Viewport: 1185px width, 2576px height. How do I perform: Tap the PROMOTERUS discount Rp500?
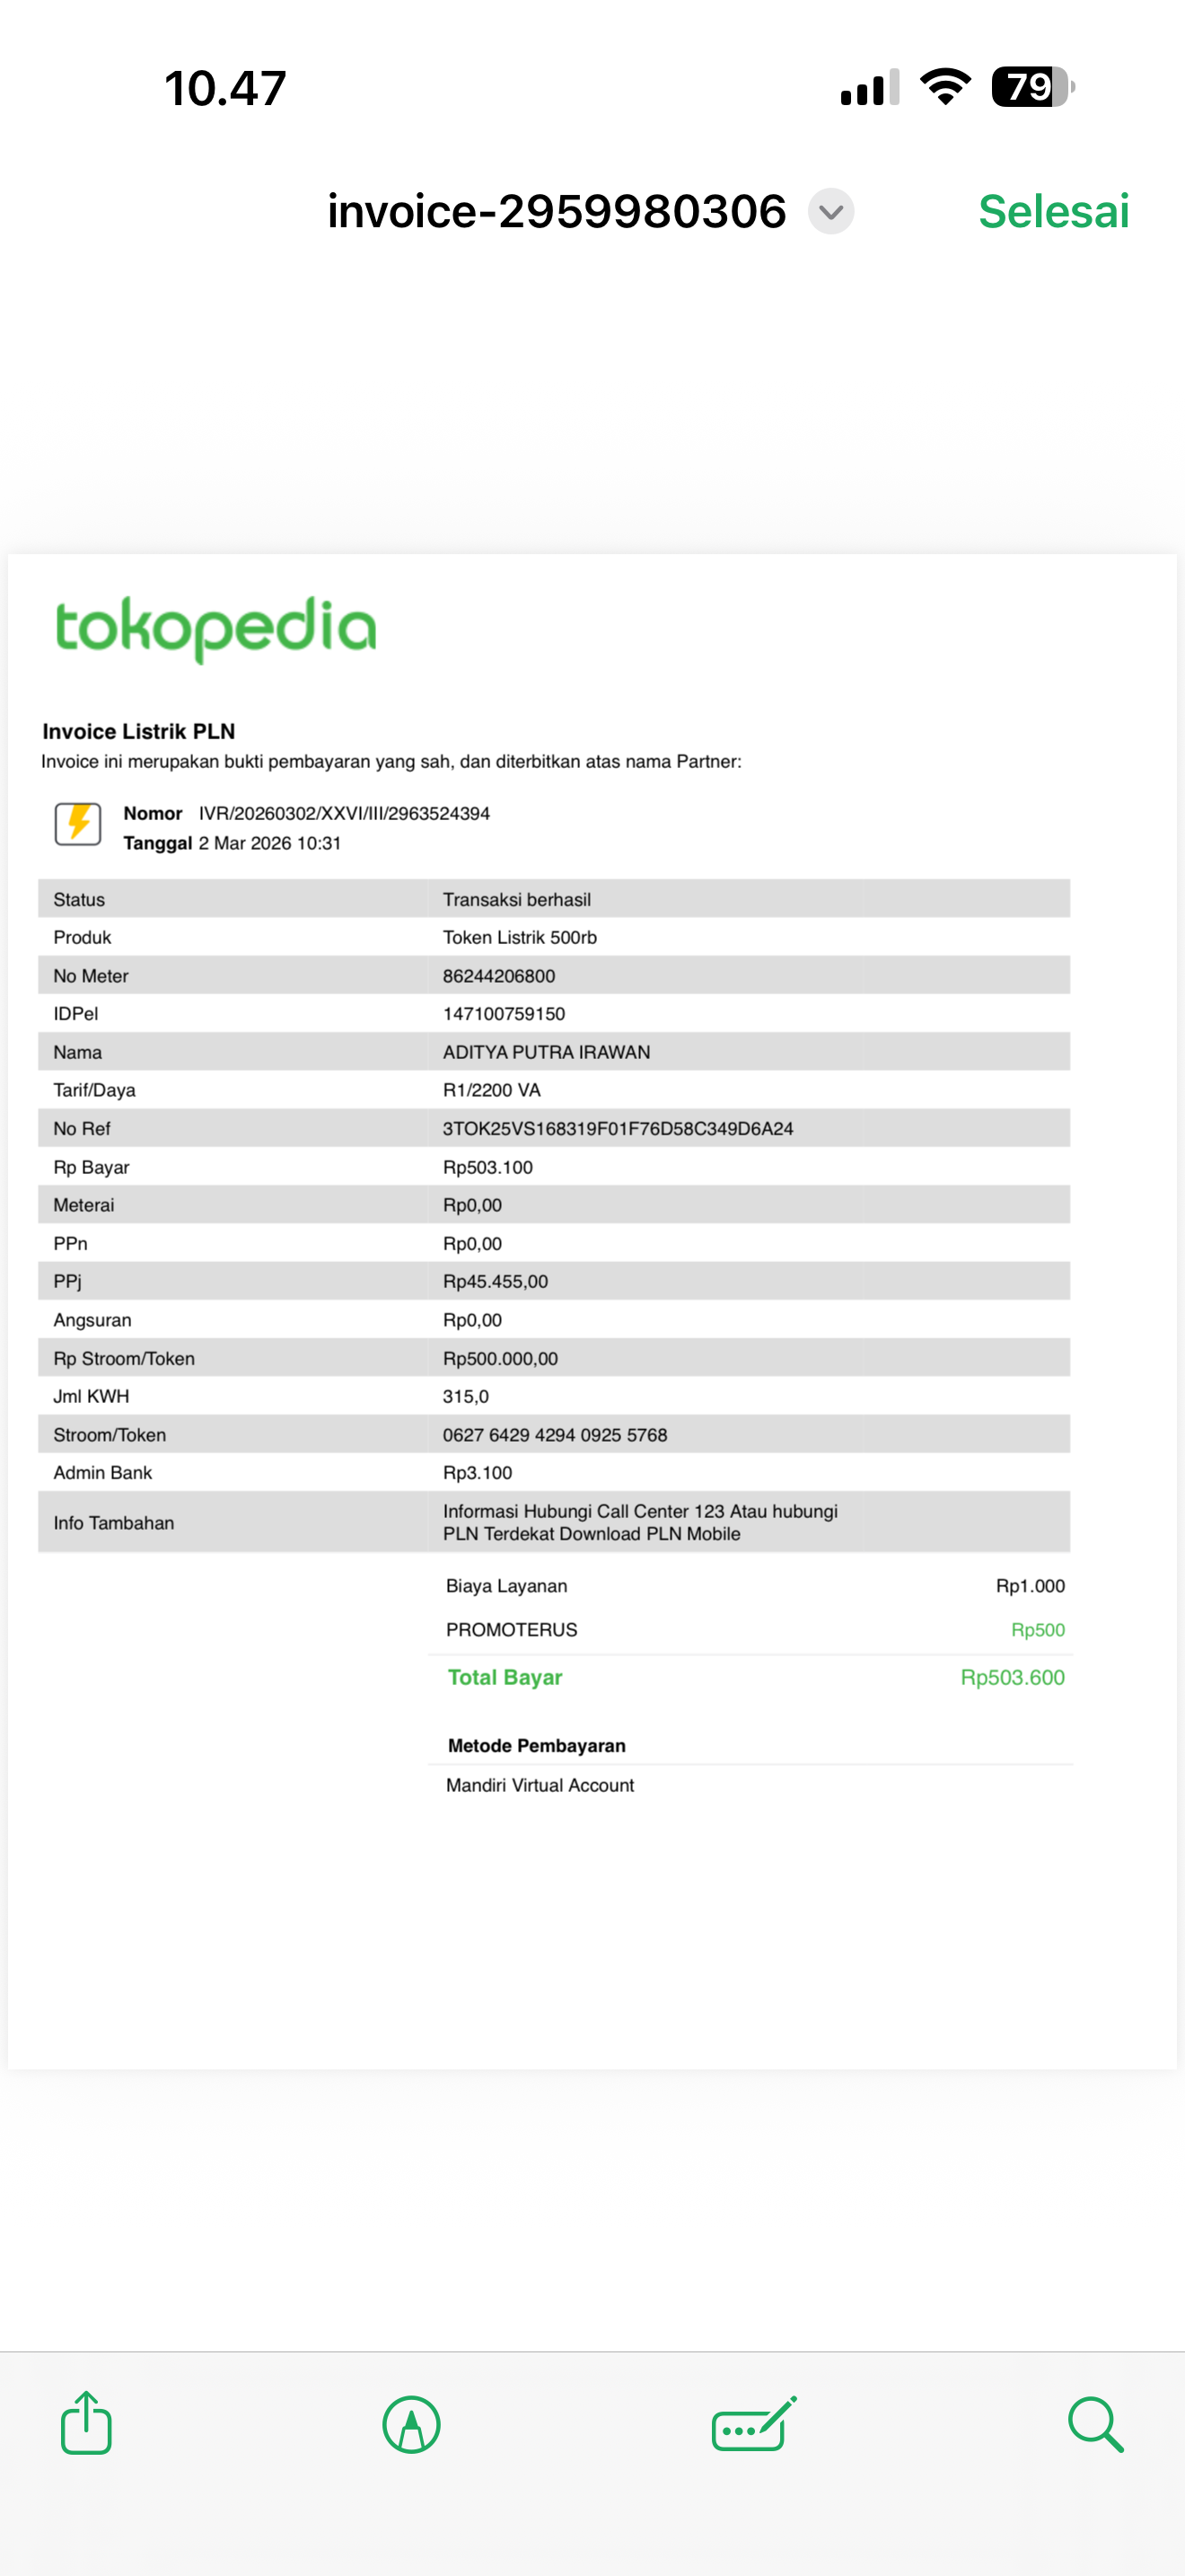(x=1037, y=1630)
